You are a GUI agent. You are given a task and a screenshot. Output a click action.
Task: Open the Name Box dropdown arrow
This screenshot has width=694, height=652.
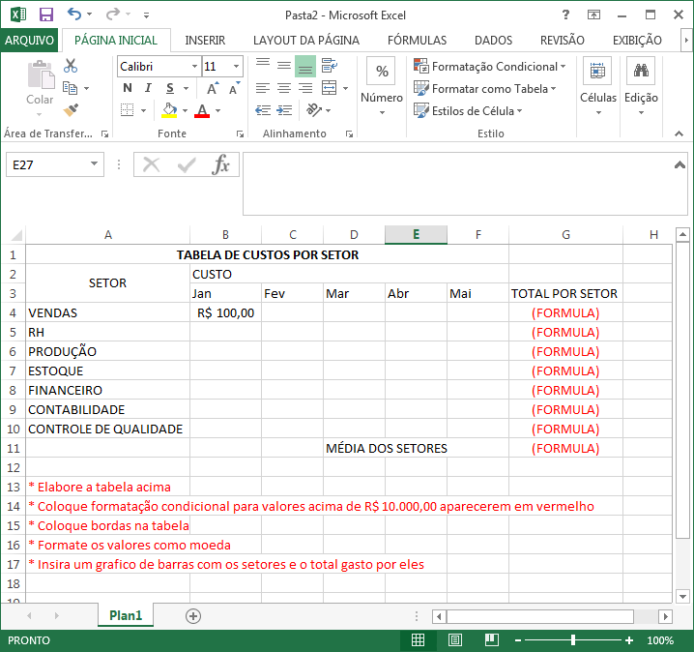[94, 163]
